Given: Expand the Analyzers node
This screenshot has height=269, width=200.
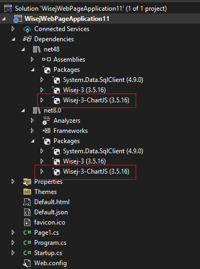Looking at the screenshot, I should (x=32, y=121).
